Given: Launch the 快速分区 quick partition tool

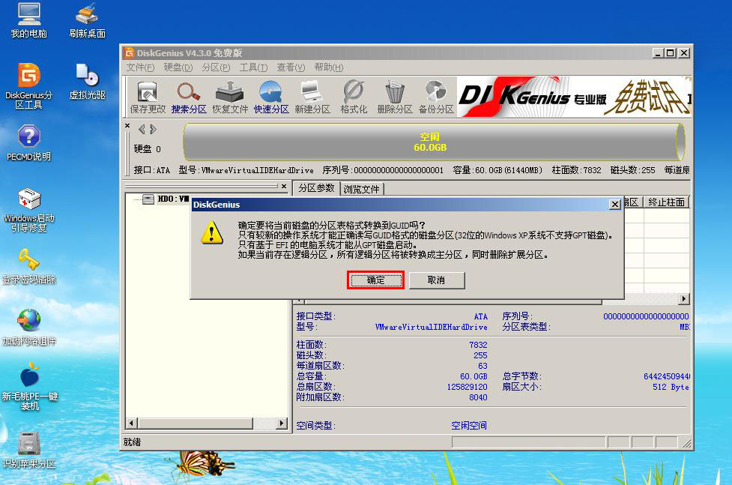Looking at the screenshot, I should point(270,97).
